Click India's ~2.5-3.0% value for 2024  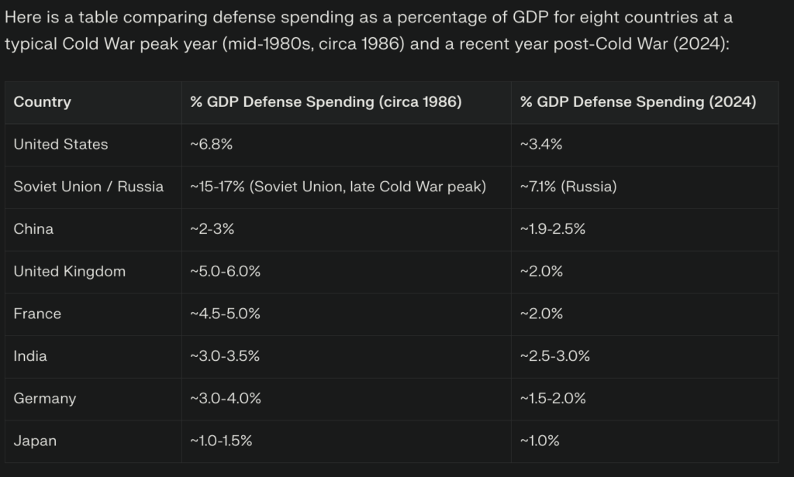point(555,356)
